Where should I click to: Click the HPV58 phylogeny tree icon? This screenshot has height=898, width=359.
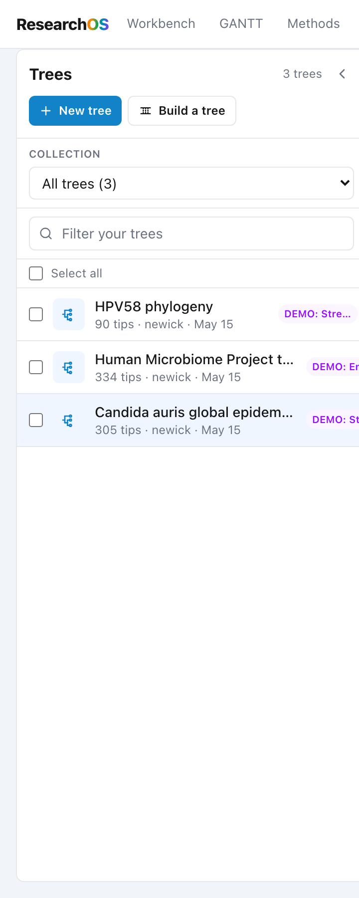click(68, 314)
